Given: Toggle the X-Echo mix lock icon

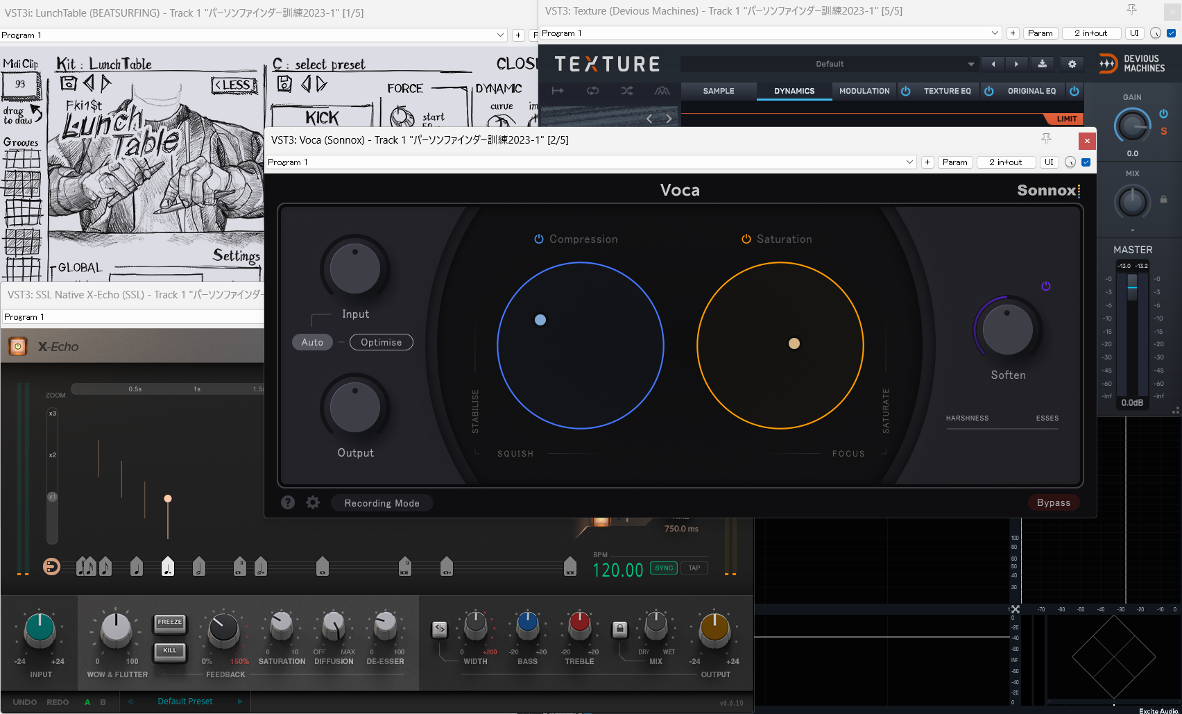Looking at the screenshot, I should pyautogui.click(x=619, y=629).
